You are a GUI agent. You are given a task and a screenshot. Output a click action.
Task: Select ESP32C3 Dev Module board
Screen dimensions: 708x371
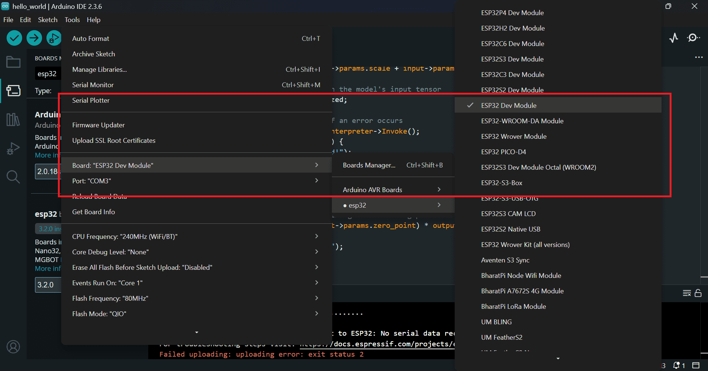tap(558, 74)
